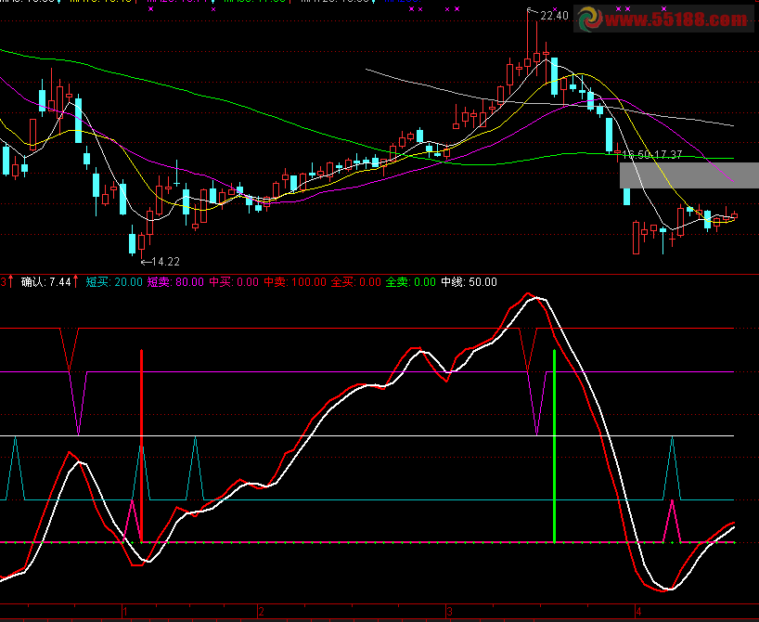This screenshot has width=759, height=622.
Task: Select the gray price gap rectangle
Action: pos(689,175)
